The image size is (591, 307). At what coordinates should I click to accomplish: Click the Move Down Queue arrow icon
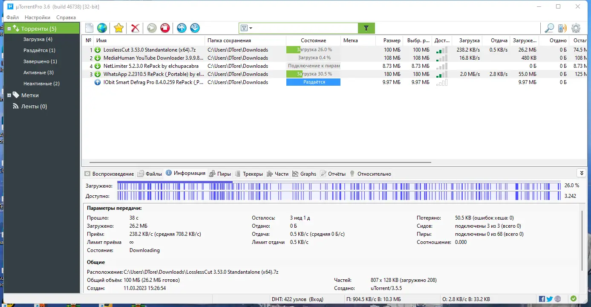pyautogui.click(x=195, y=28)
